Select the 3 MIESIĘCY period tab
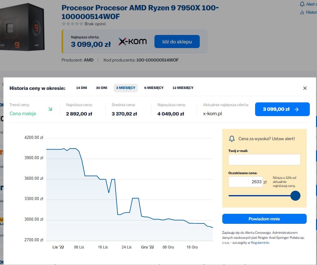Screen dimensions: 317x265 pos(126,88)
